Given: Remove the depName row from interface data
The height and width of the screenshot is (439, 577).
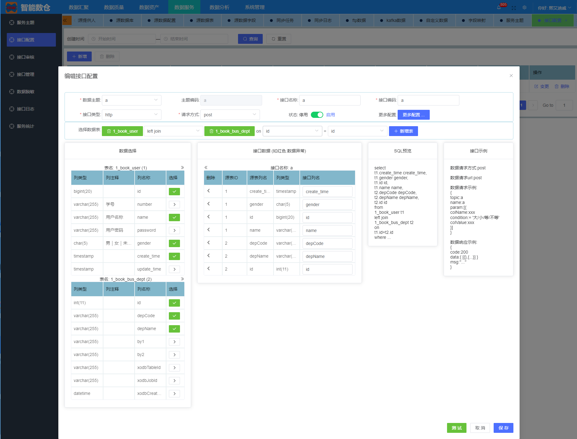Looking at the screenshot, I should click(x=209, y=256).
